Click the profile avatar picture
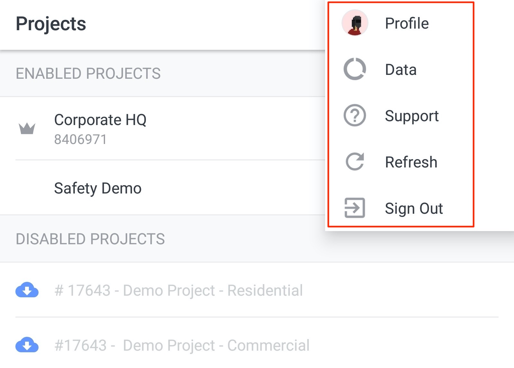The height and width of the screenshot is (368, 514). [355, 23]
